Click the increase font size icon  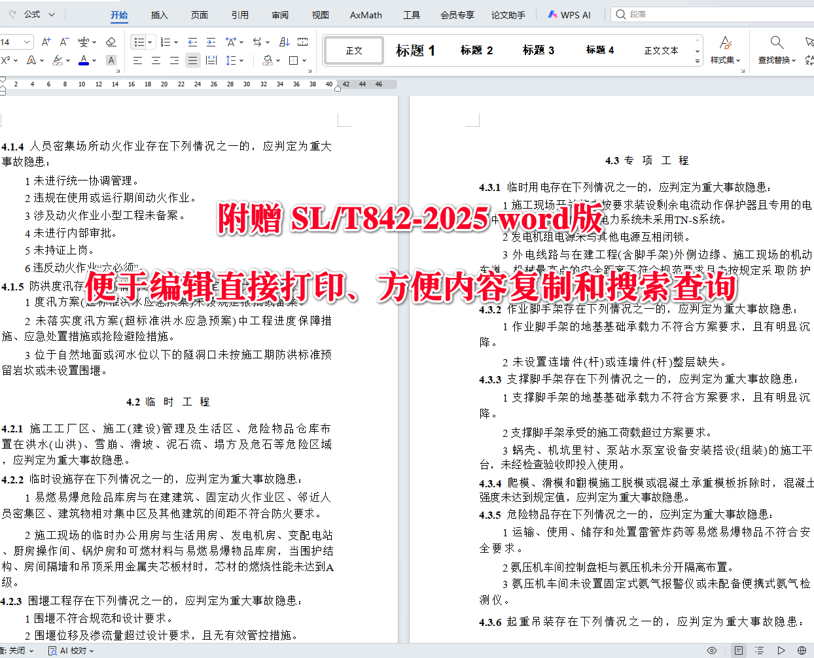pyautogui.click(x=45, y=42)
